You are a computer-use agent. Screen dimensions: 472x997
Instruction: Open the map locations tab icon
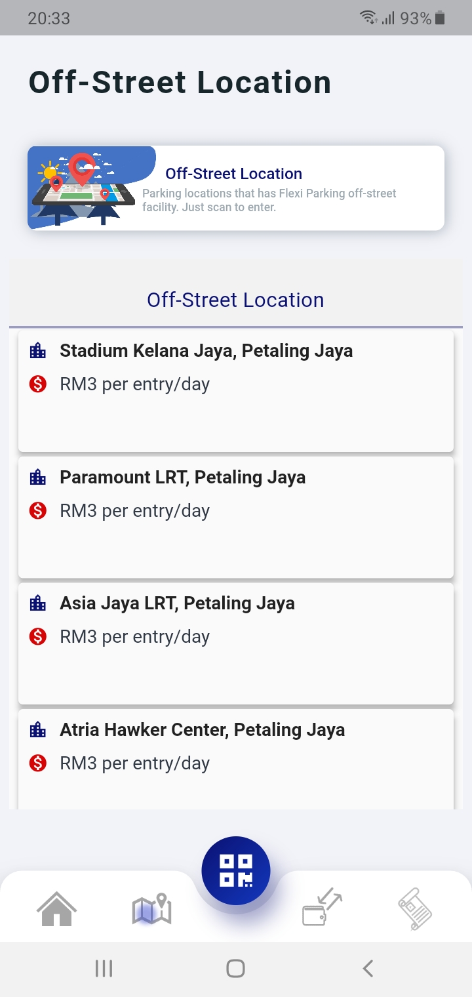[152, 910]
